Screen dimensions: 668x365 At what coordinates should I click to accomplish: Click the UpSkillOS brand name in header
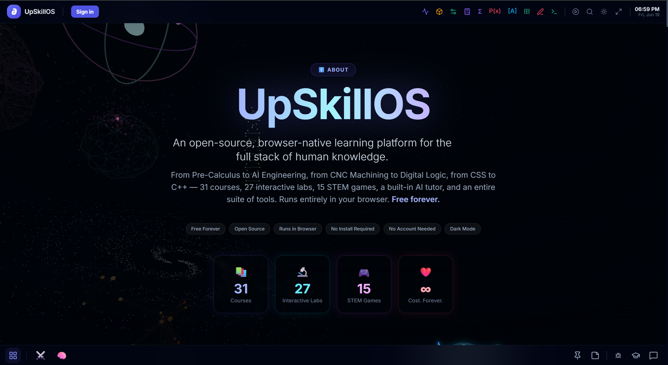tap(40, 12)
